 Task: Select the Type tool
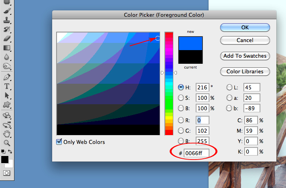[7, 86]
